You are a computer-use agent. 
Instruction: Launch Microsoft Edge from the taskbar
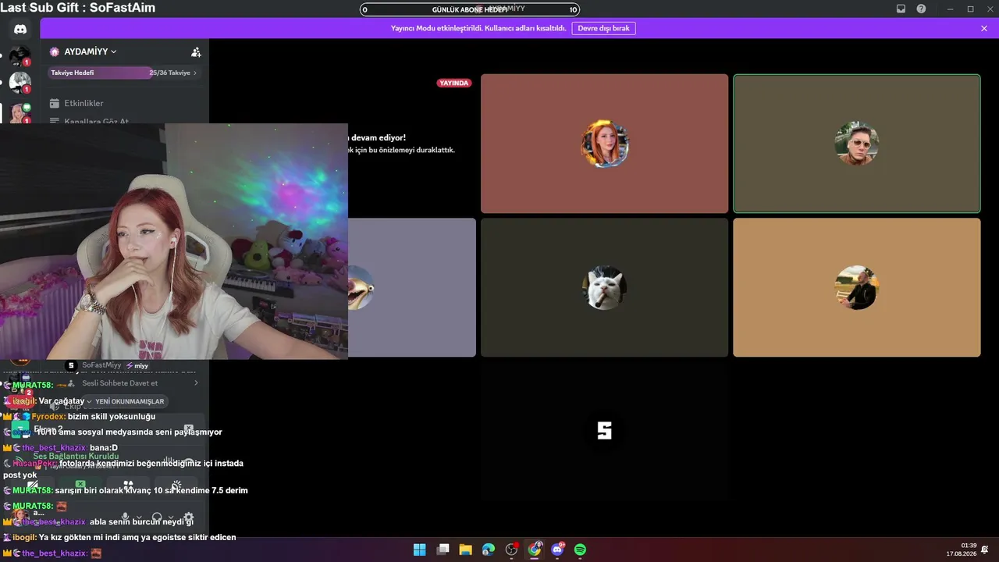[489, 550]
